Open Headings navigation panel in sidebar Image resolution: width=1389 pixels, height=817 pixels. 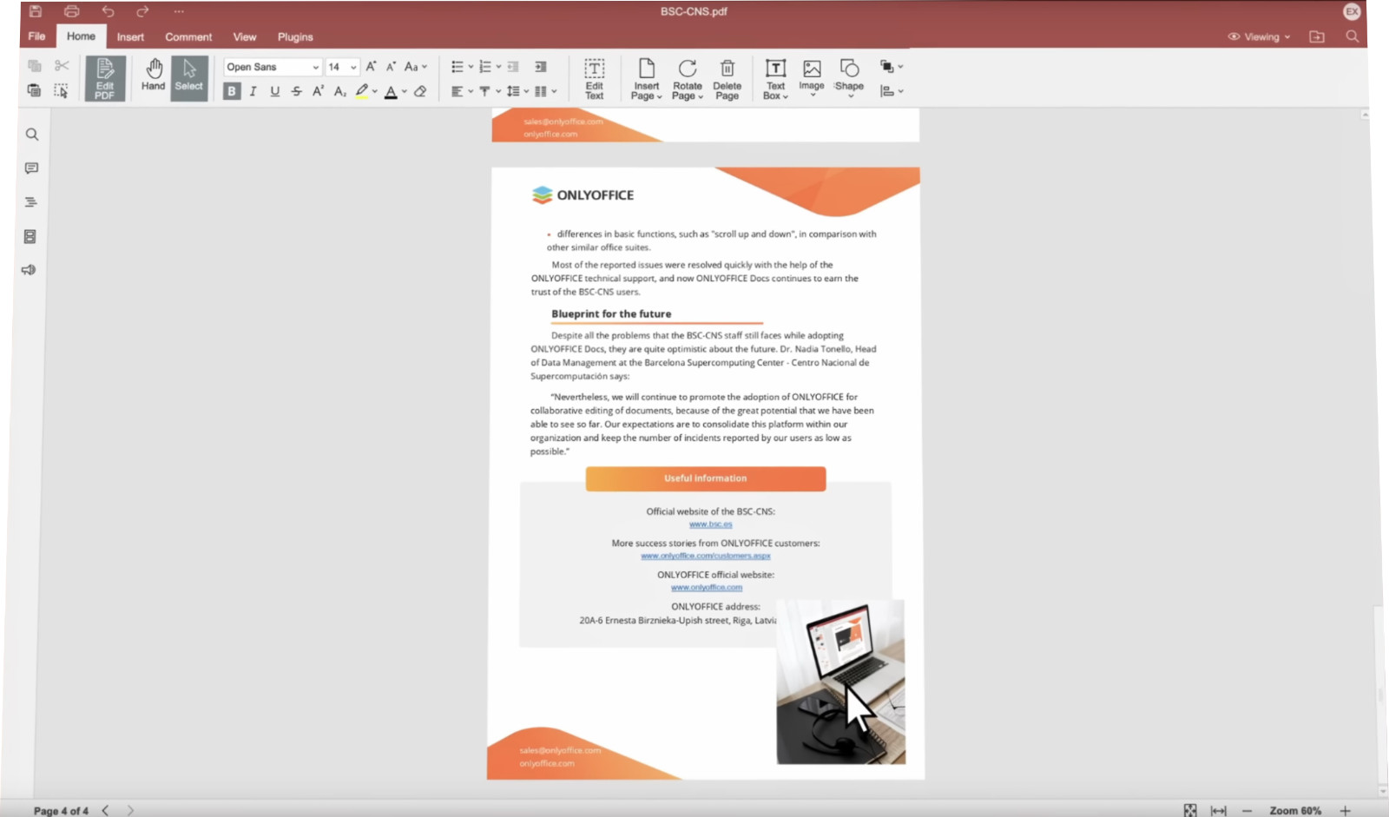[x=31, y=202]
